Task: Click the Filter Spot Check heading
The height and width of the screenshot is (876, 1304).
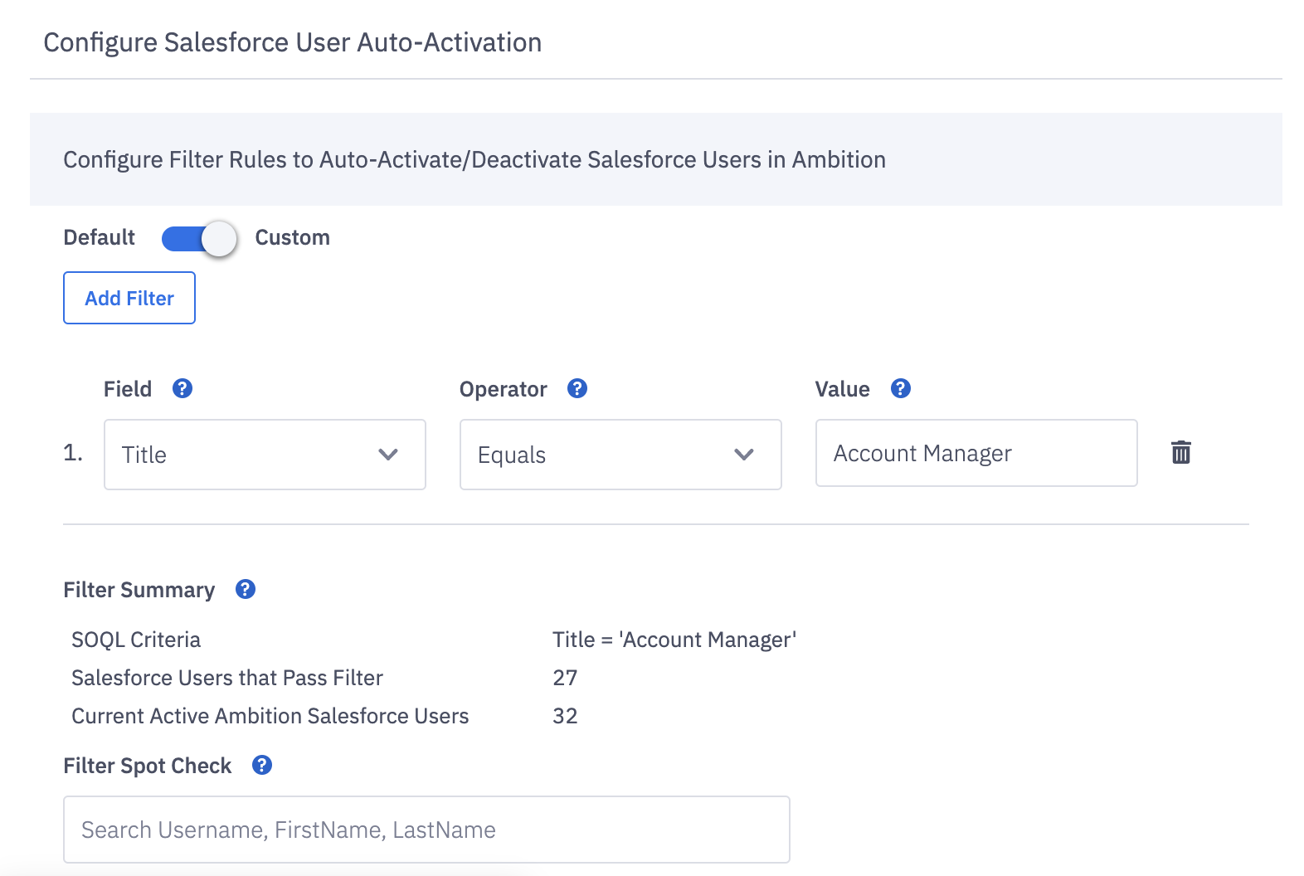Action: [x=147, y=766]
